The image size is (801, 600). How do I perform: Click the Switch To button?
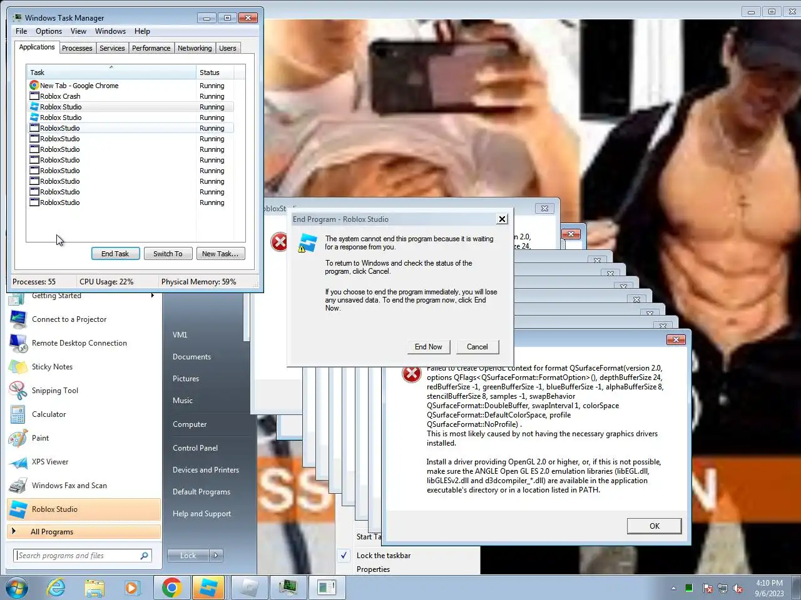coord(168,254)
